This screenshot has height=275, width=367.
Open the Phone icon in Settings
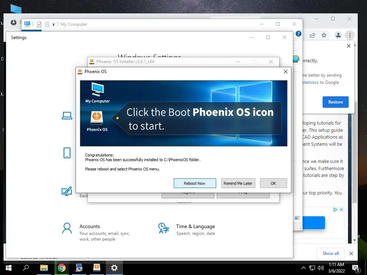point(67,153)
